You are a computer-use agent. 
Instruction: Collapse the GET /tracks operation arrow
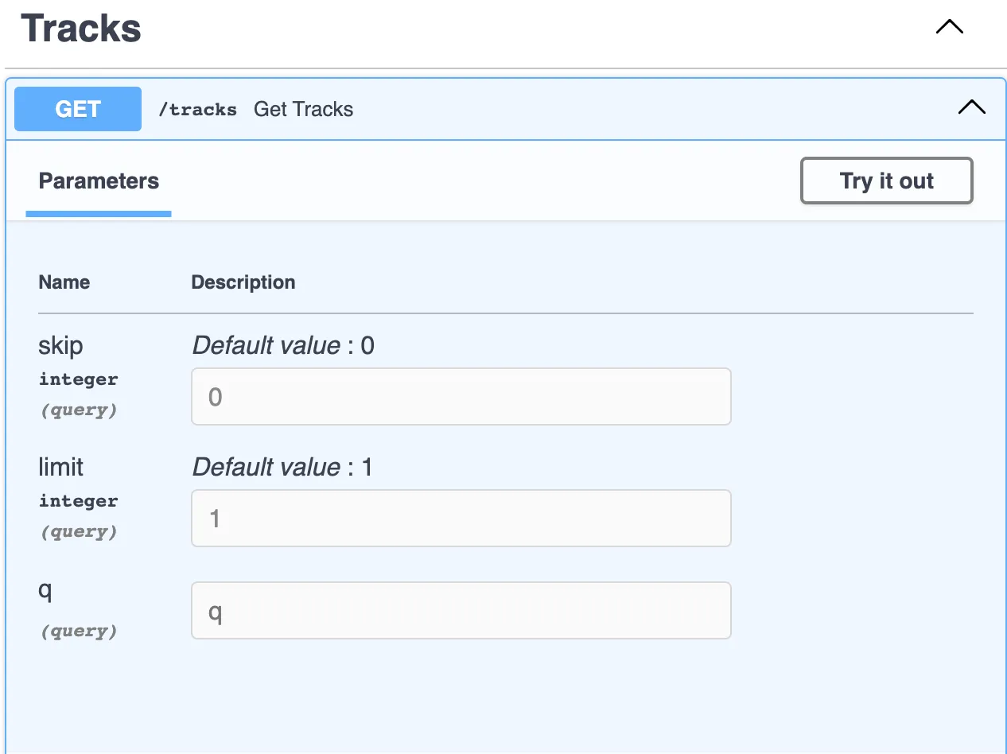click(x=971, y=107)
